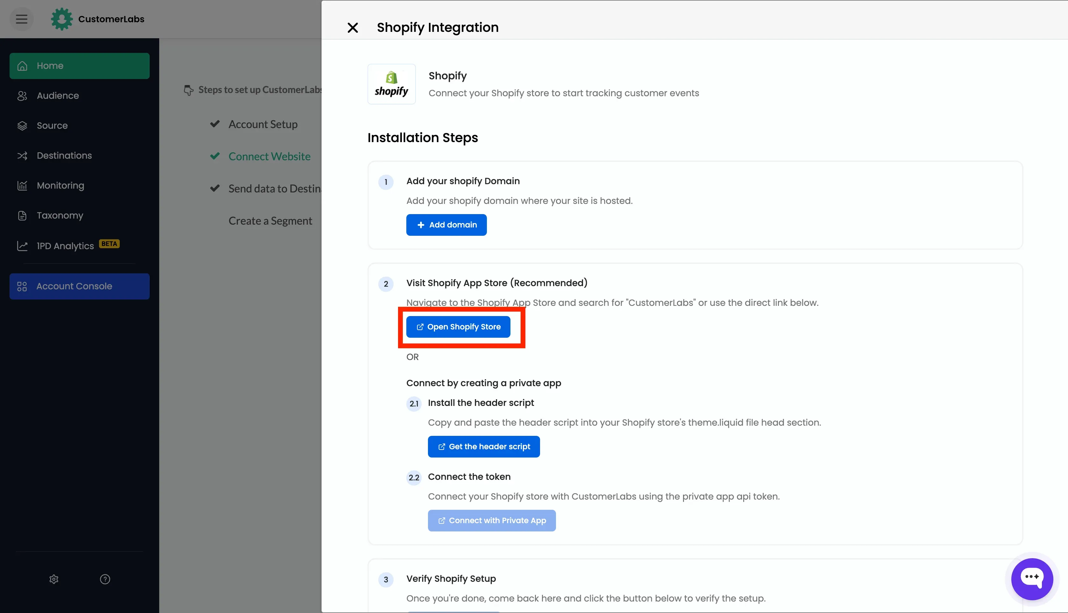Click 'Shopify Integration' panel title
This screenshot has height=613, width=1068.
pyautogui.click(x=438, y=27)
